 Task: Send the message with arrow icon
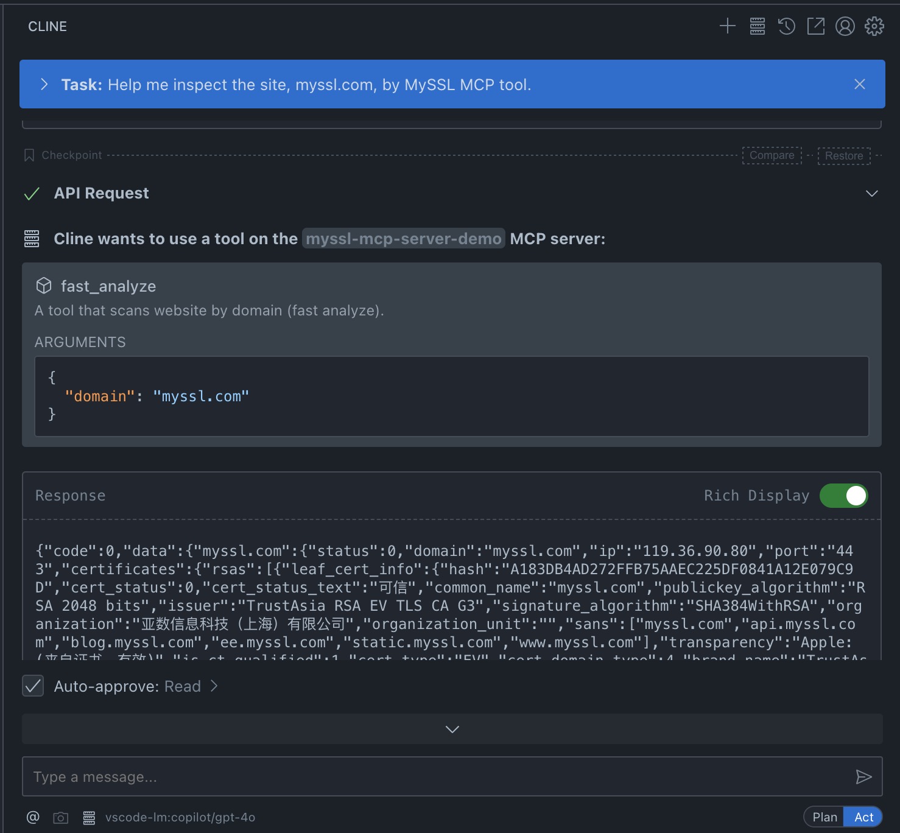(x=864, y=777)
